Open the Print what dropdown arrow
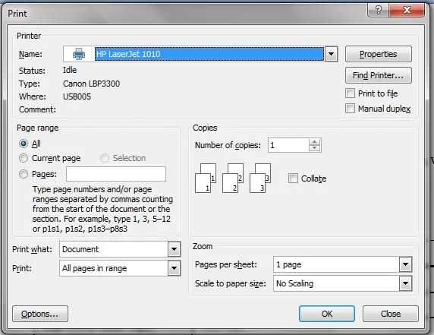 click(x=174, y=249)
